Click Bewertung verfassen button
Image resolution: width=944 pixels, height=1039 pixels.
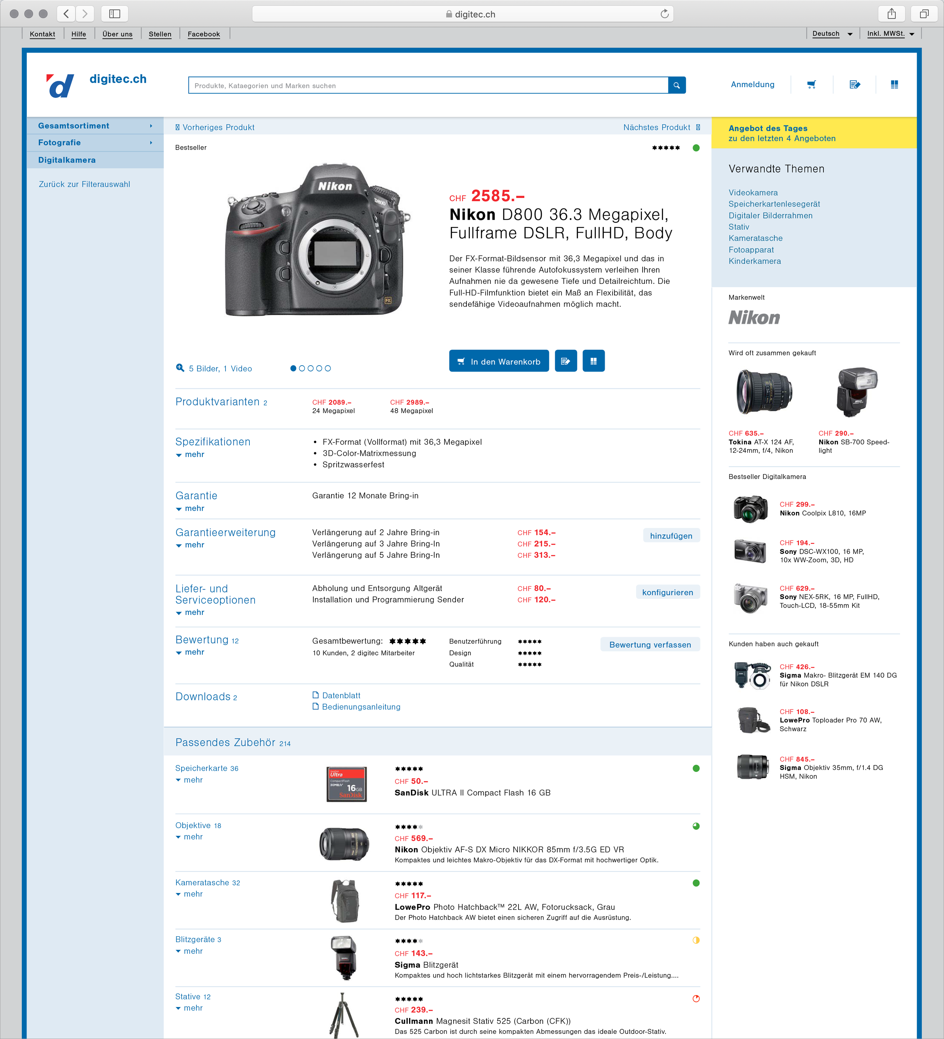tap(650, 645)
